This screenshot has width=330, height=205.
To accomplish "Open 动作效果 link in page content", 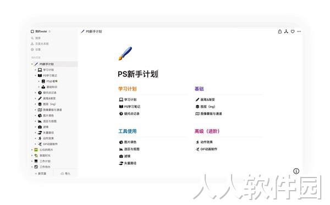I will 204,142.
